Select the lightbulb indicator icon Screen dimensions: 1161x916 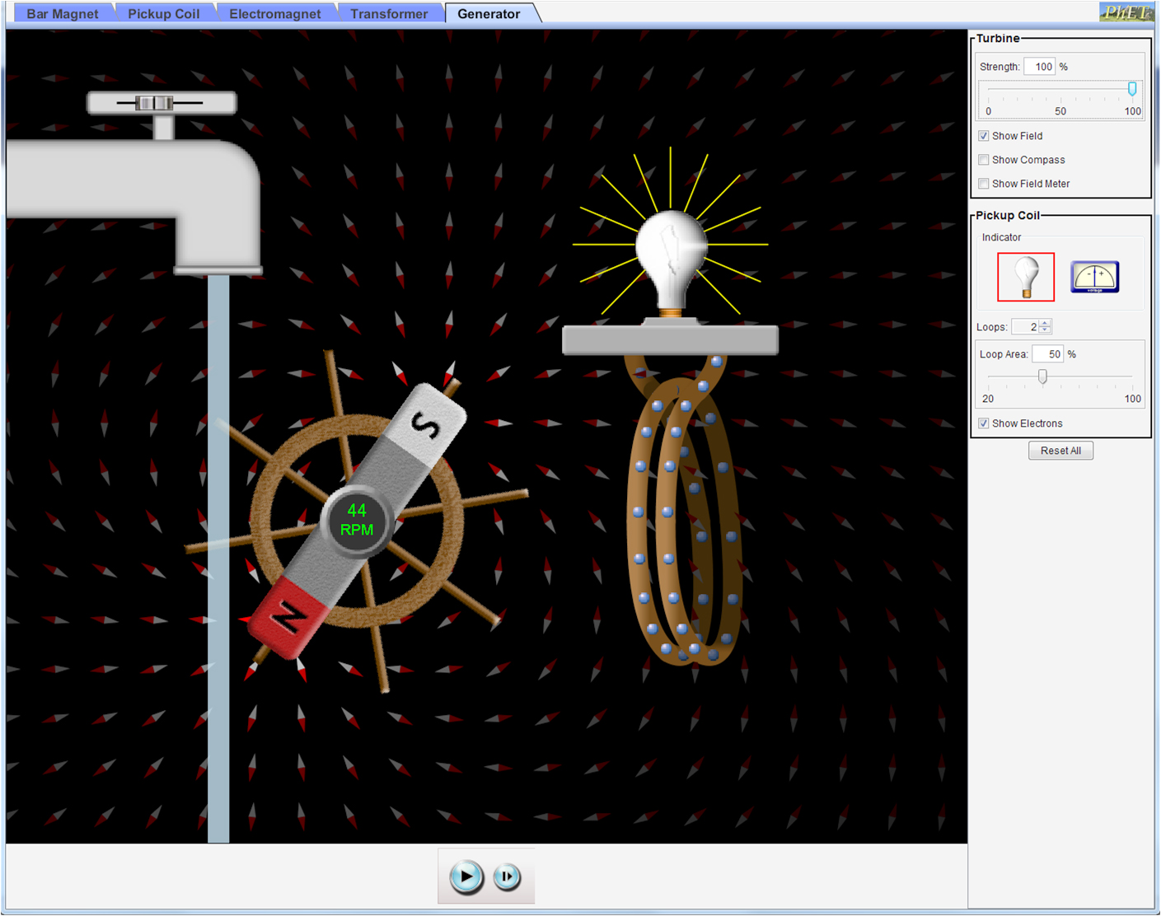coord(1025,277)
